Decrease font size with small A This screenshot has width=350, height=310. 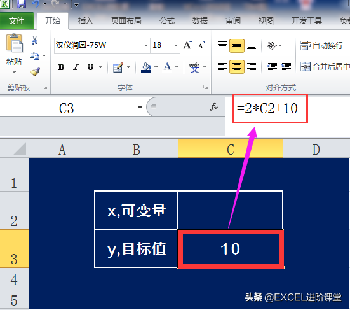[x=201, y=45]
